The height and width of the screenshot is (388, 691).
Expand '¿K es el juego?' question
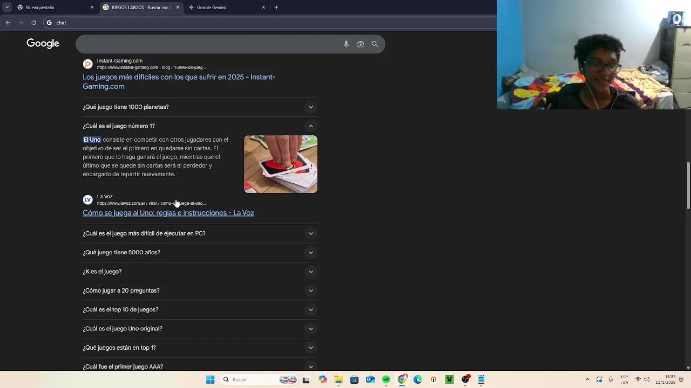point(200,272)
